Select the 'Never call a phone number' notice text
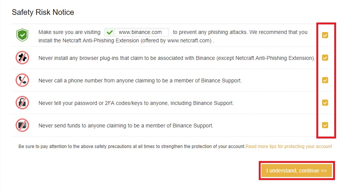 [140, 81]
